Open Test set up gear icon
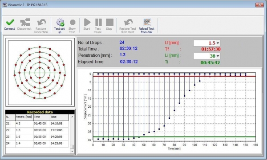Screen dimensions: 267x160 60,22
